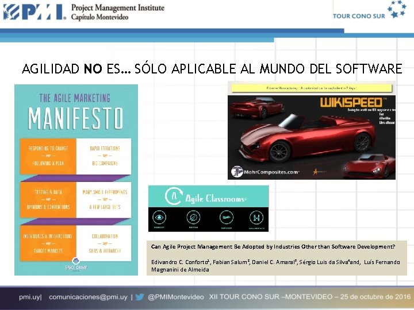
Task: Click the Twitter bird icon in the footer
Action: pyautogui.click(x=140, y=297)
